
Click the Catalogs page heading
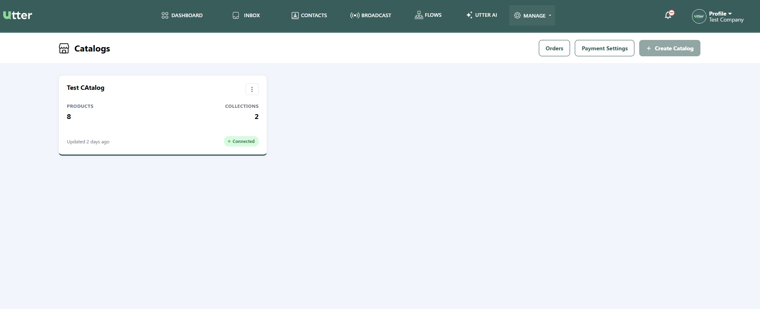92,49
